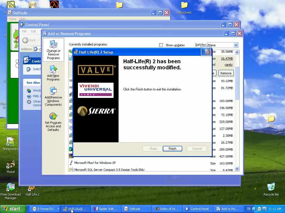The width and height of the screenshot is (285, 213).
Task: Click the Remove button in program list
Action: pyautogui.click(x=226, y=73)
